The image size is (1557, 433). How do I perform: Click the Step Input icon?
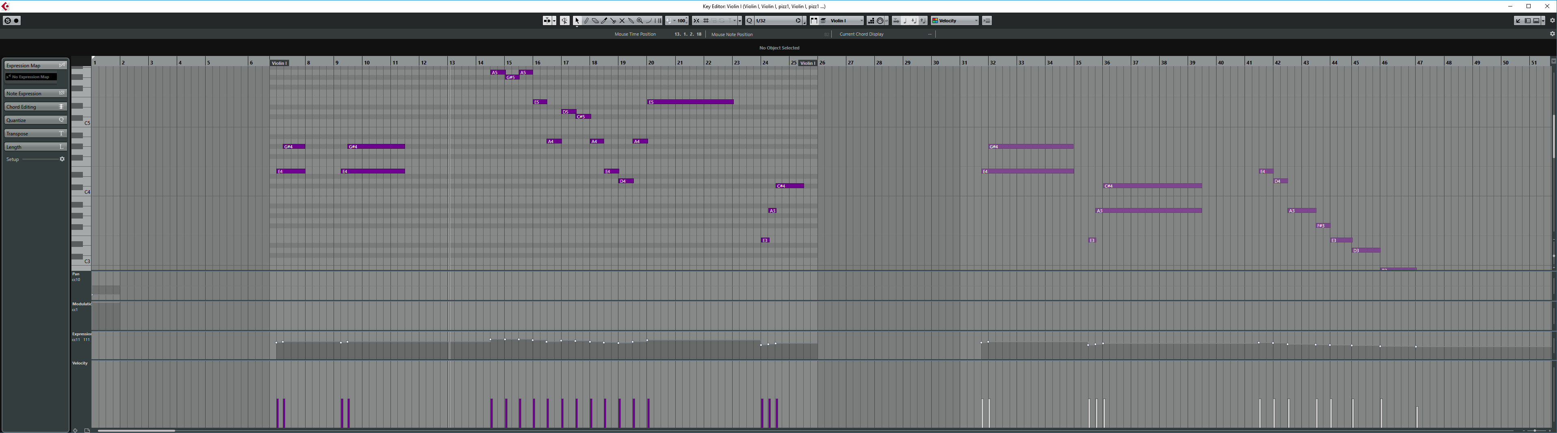pyautogui.click(x=872, y=20)
